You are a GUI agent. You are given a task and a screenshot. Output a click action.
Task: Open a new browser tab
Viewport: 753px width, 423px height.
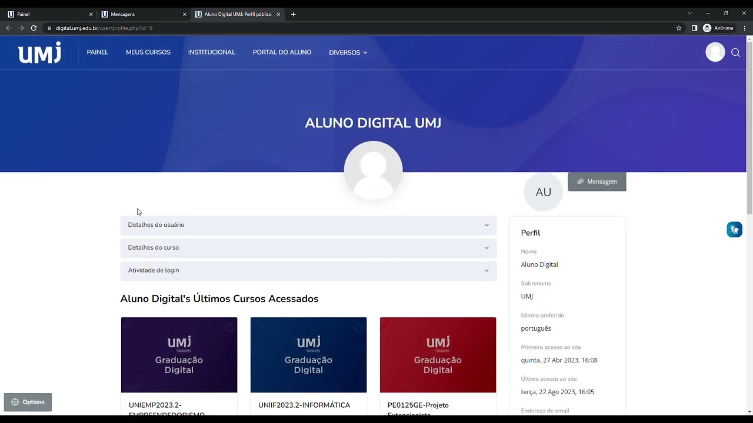294,14
